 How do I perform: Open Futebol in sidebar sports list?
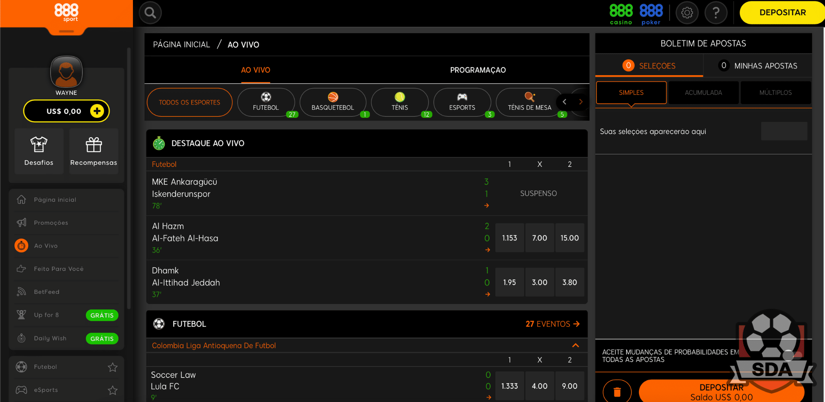[45, 367]
